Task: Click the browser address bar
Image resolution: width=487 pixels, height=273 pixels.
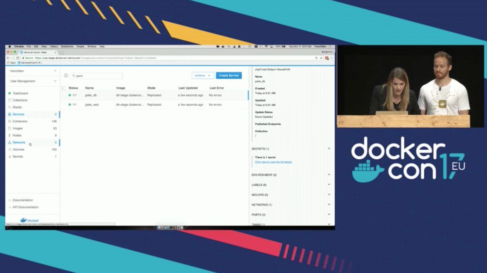Action: pos(168,58)
